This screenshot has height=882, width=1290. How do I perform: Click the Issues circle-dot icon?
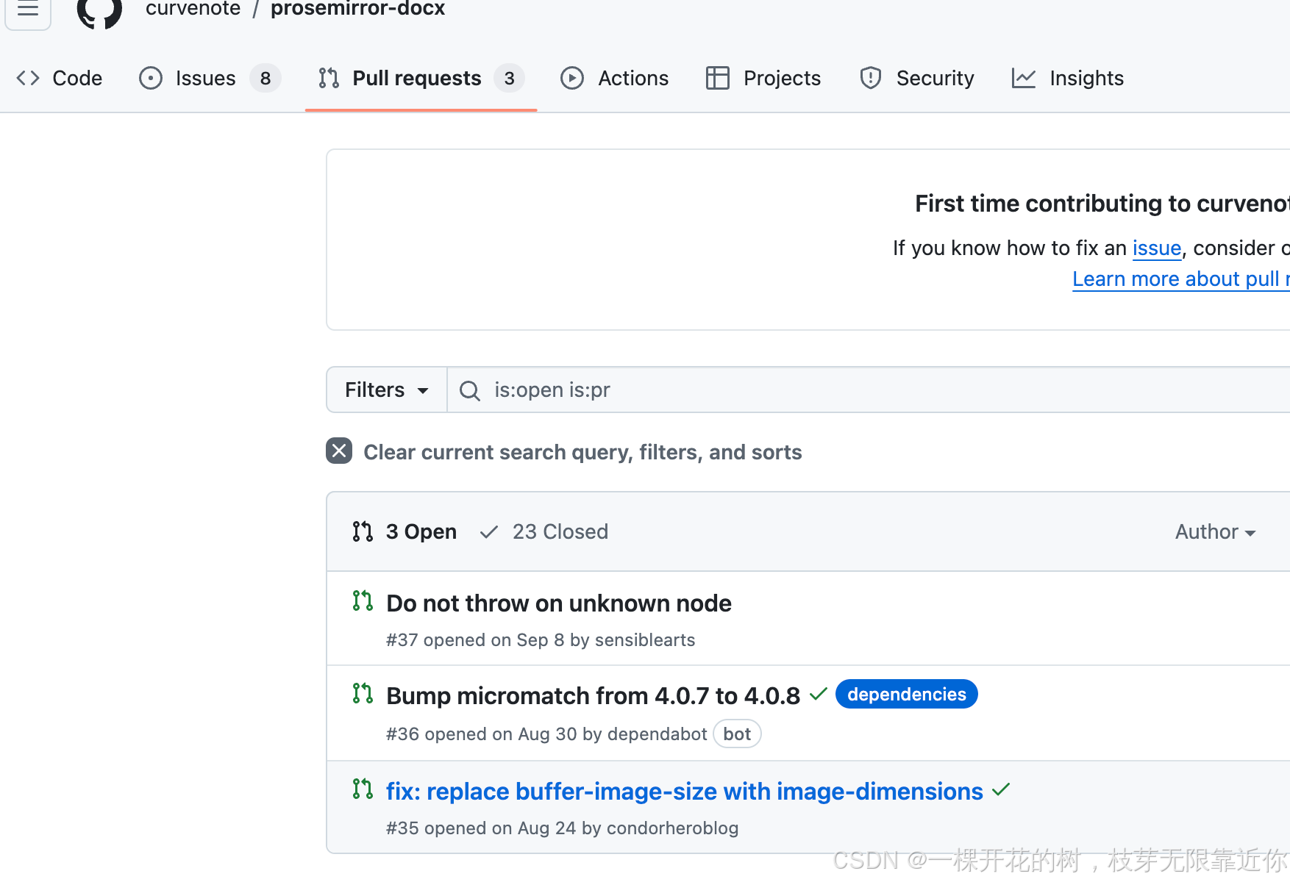point(151,78)
